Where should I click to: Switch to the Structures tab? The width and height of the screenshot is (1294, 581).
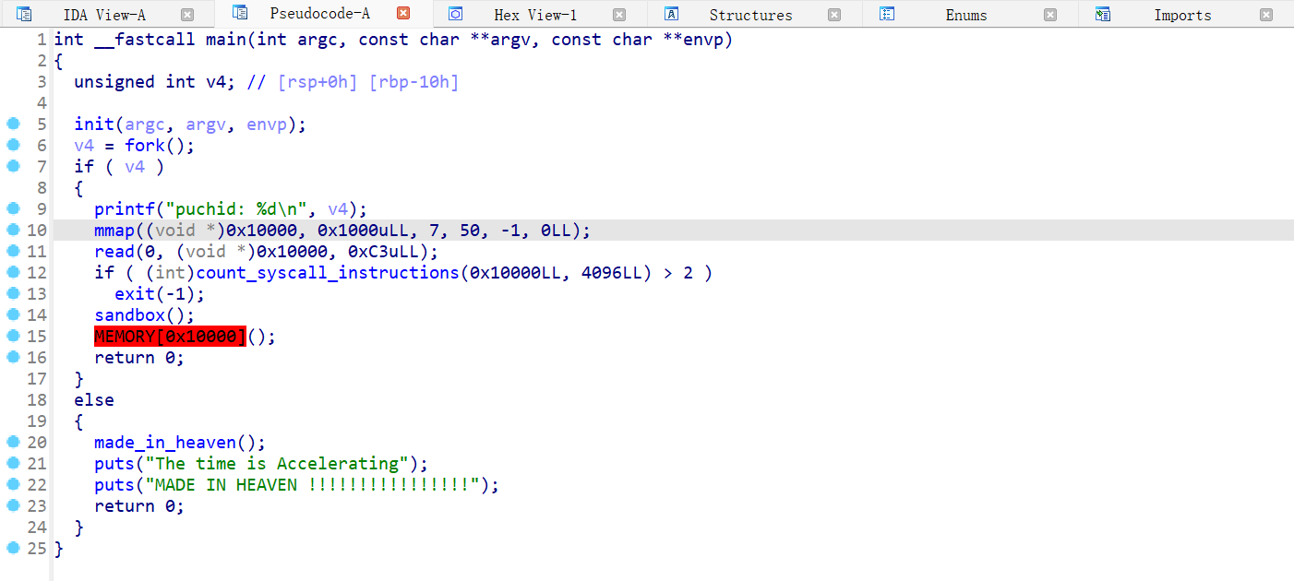tap(749, 15)
